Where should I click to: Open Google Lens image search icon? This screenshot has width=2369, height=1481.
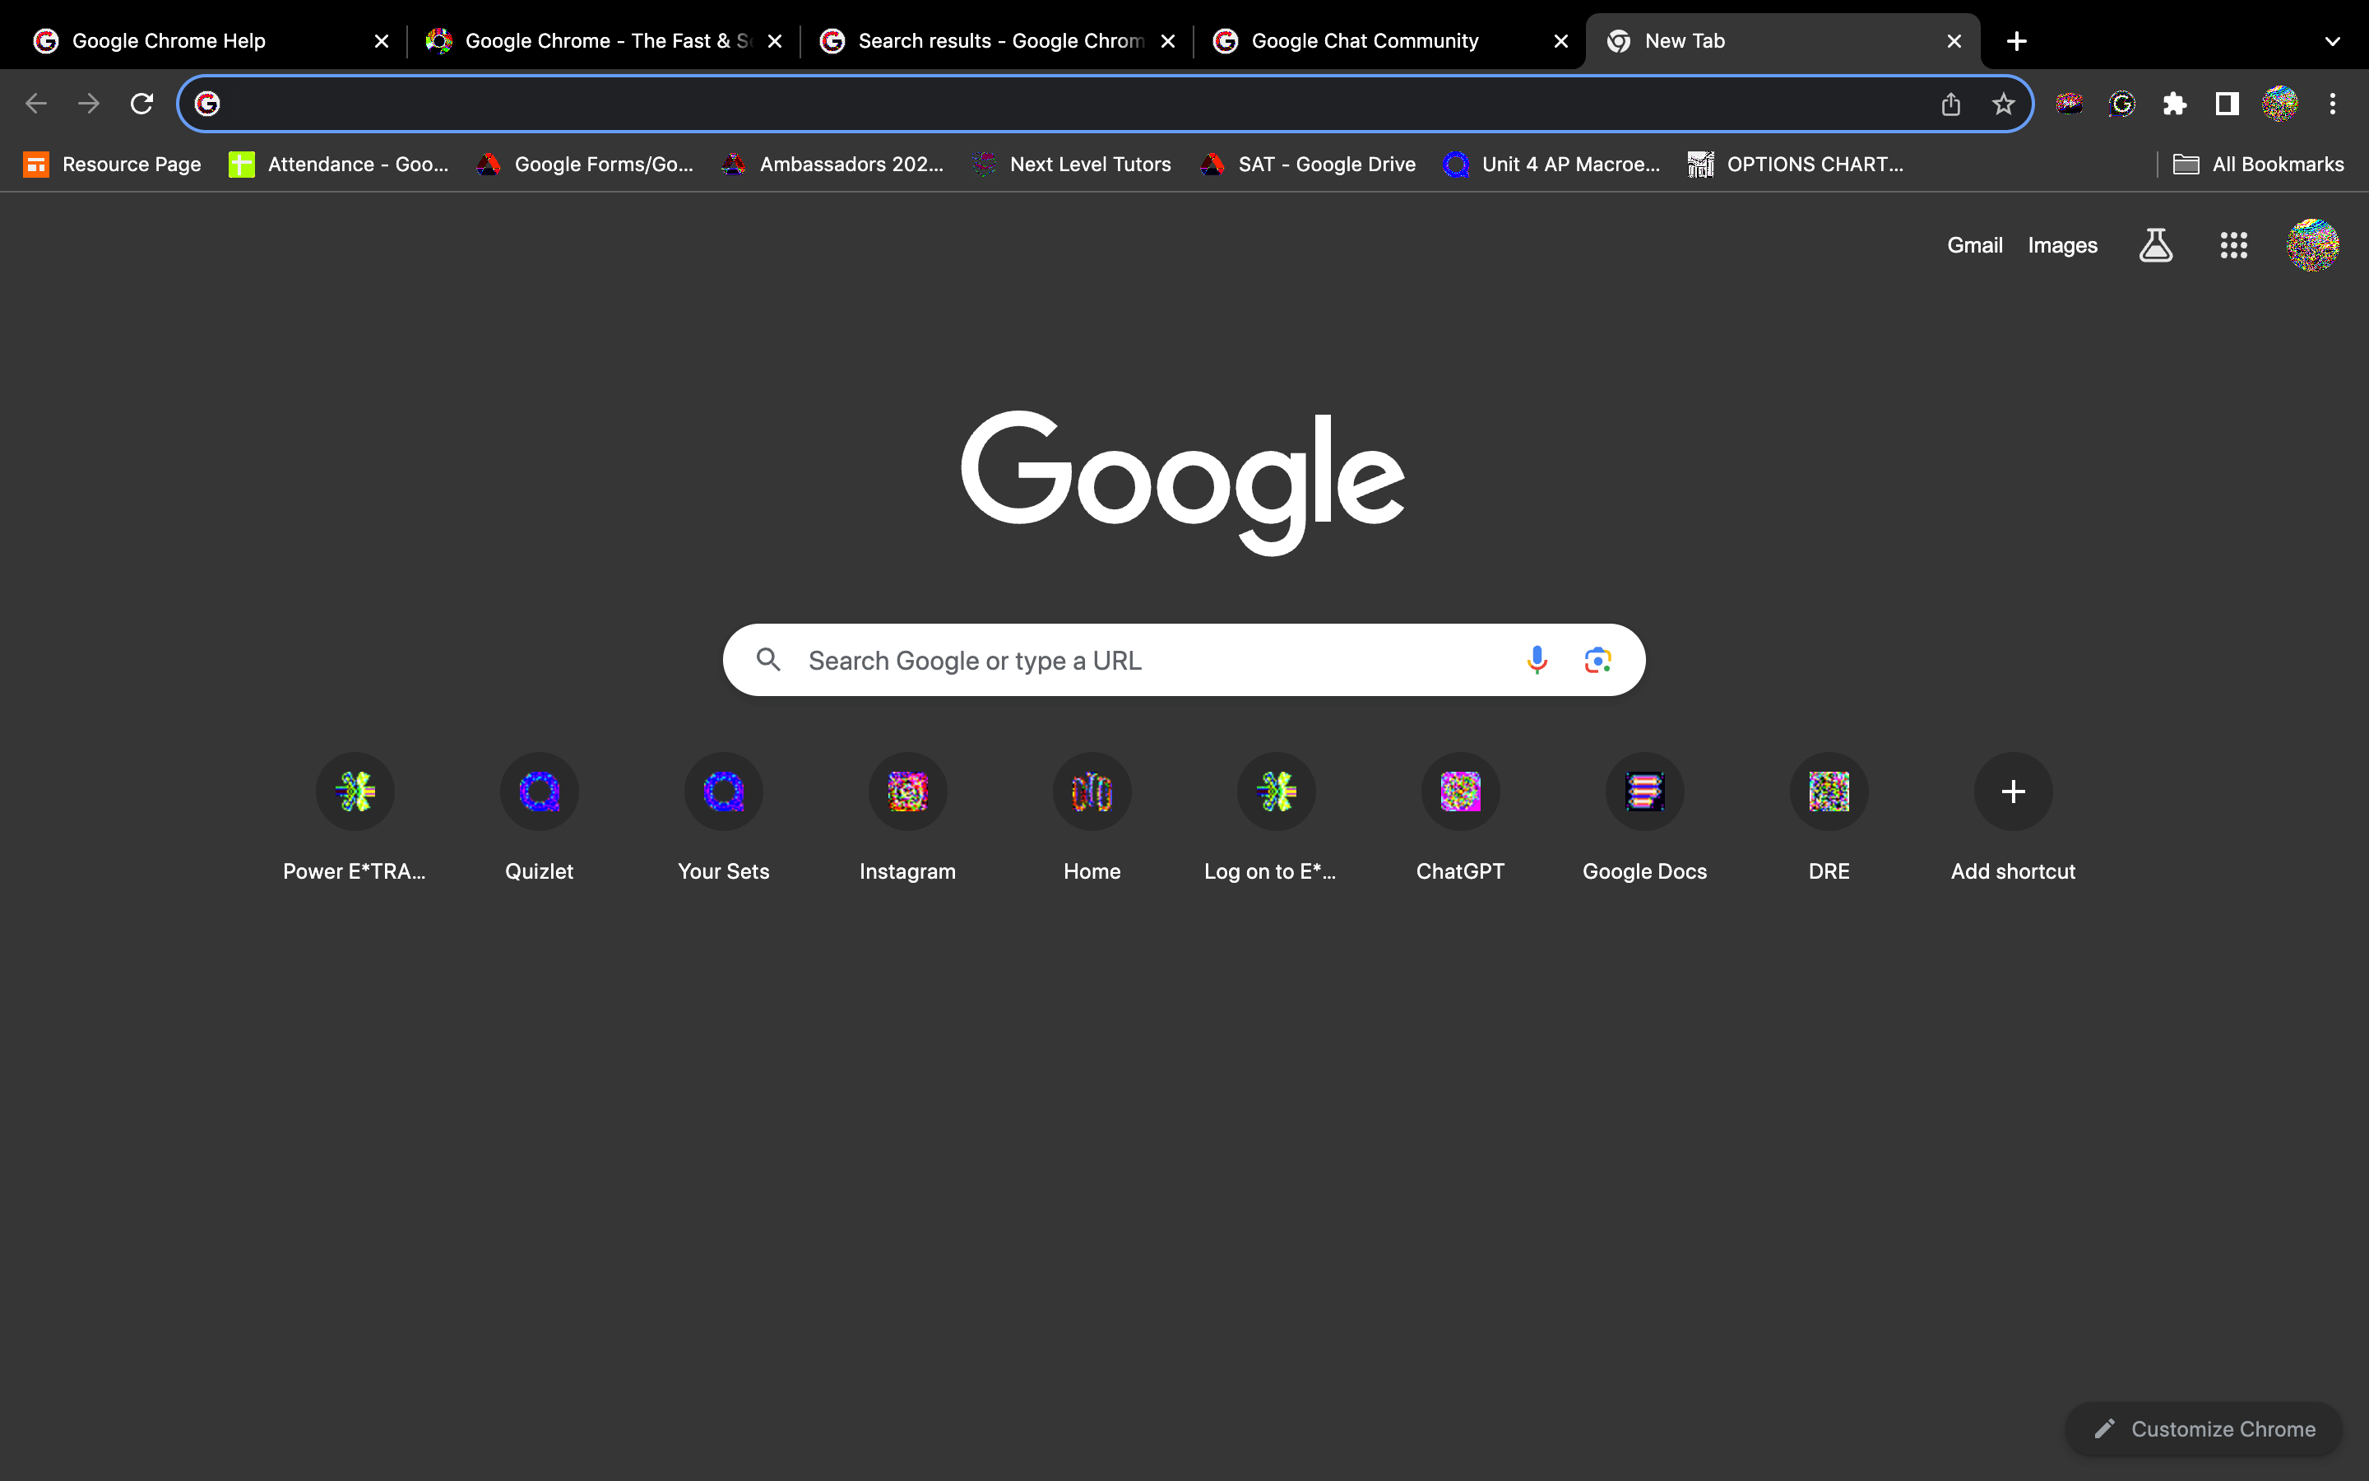(1597, 660)
